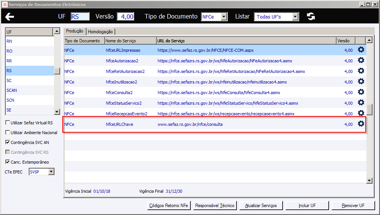Image resolution: width=380 pixels, height=215 pixels.
Task: Click UF list scroll down arrow
Action: [57, 111]
